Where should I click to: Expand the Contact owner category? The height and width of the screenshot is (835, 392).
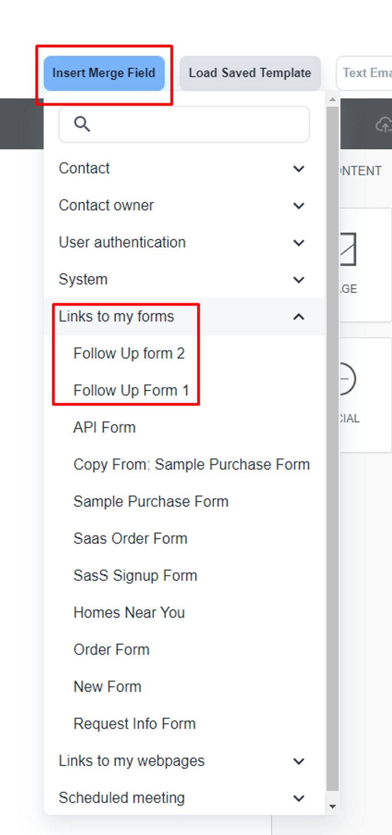pos(184,206)
